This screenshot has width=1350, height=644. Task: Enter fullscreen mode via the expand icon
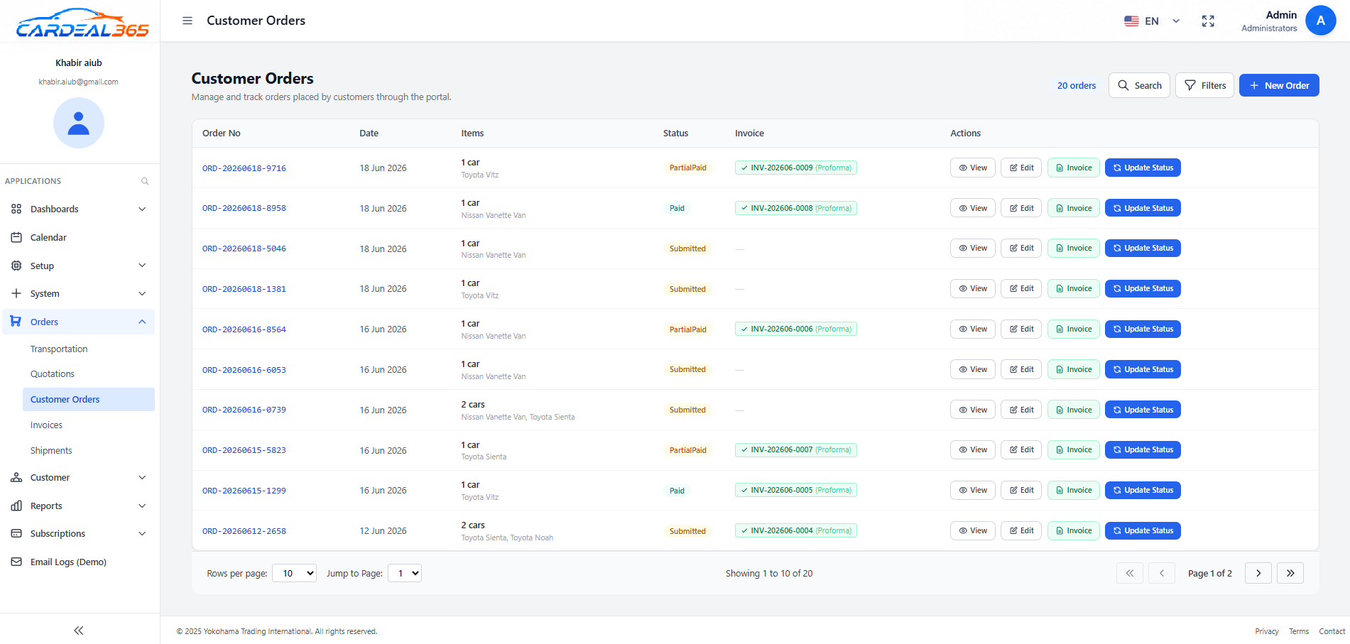tap(1208, 21)
